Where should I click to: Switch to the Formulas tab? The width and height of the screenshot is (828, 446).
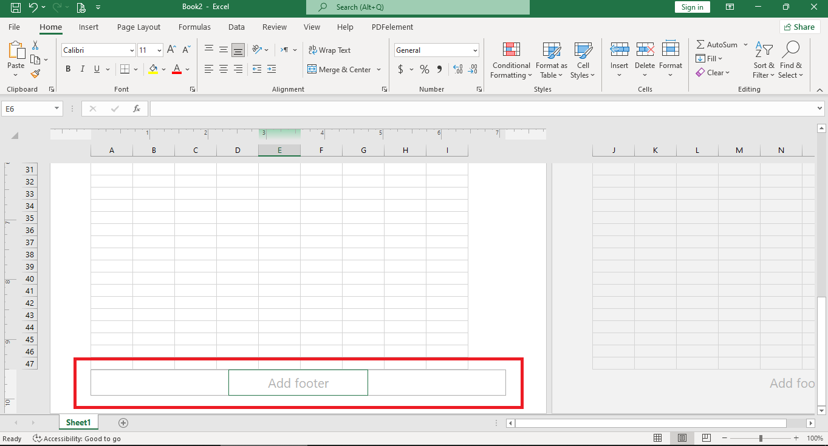pyautogui.click(x=194, y=27)
